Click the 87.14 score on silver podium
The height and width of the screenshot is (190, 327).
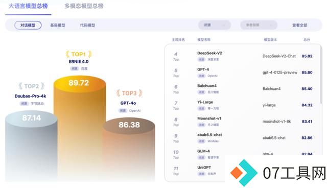32,118
